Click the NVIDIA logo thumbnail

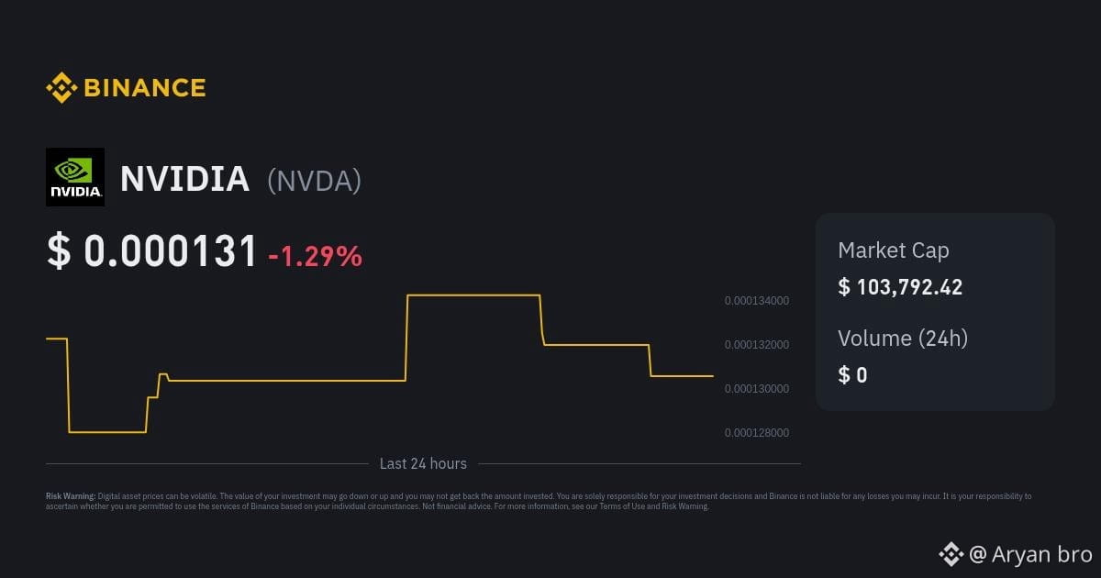coord(75,177)
